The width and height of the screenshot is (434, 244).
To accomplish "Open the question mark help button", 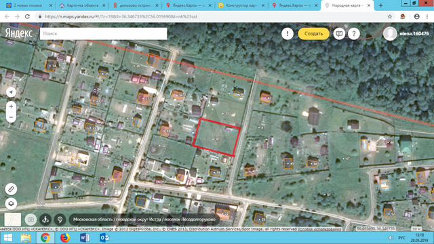I will pyautogui.click(x=354, y=34).
